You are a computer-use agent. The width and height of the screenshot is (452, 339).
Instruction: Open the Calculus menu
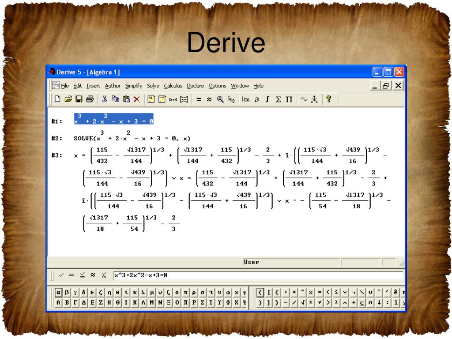point(173,86)
